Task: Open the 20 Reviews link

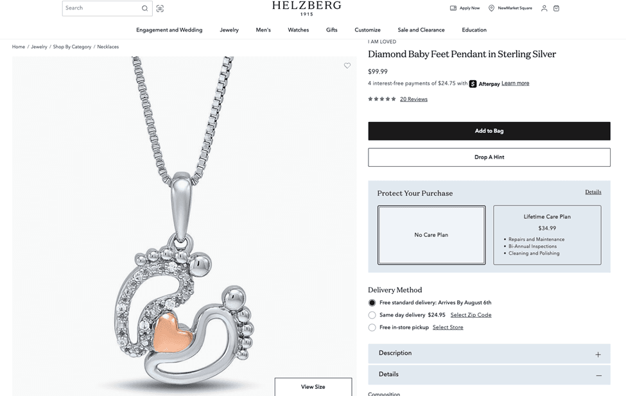Action: pos(413,99)
